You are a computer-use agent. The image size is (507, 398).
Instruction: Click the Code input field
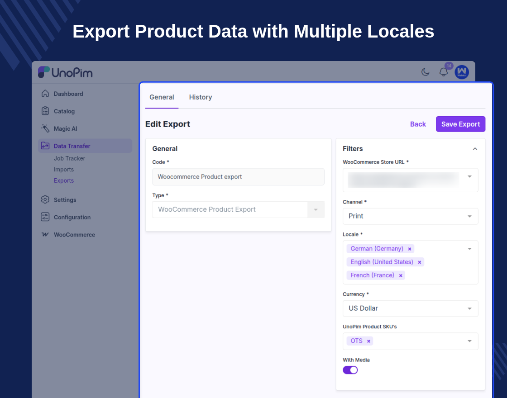pos(238,177)
